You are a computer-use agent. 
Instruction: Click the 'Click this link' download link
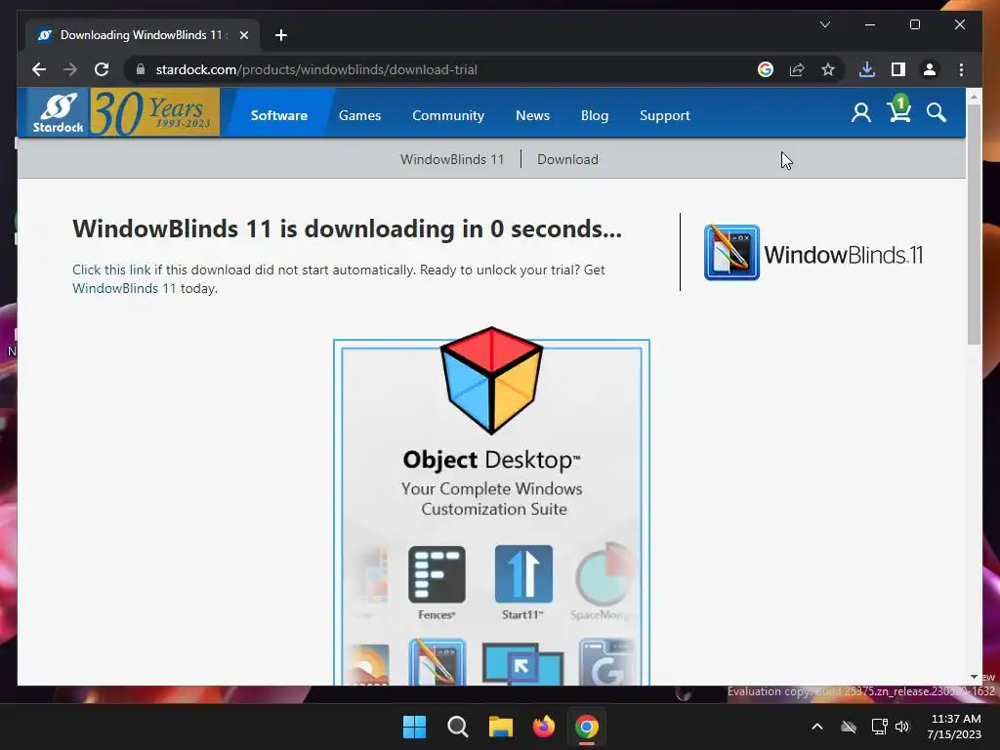(111, 270)
